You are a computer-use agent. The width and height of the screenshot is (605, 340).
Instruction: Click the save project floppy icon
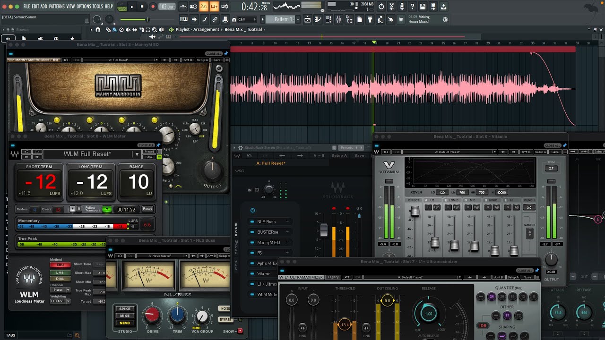(423, 7)
